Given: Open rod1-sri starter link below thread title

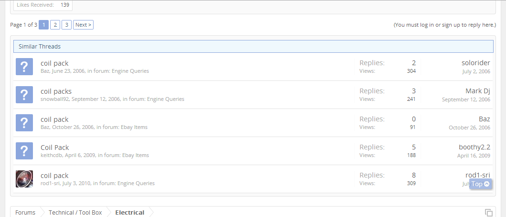Looking at the screenshot, I should 50,183.
